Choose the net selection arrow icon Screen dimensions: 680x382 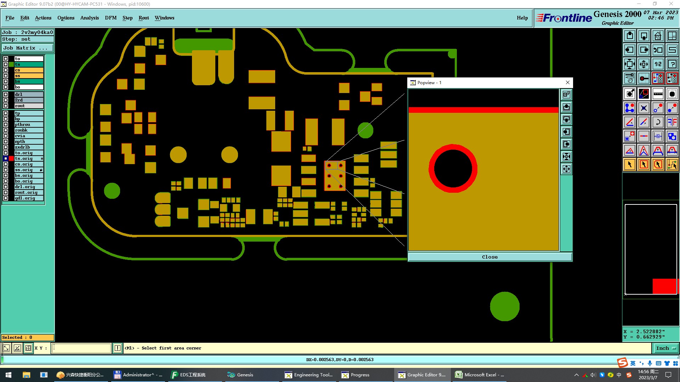coord(672,164)
